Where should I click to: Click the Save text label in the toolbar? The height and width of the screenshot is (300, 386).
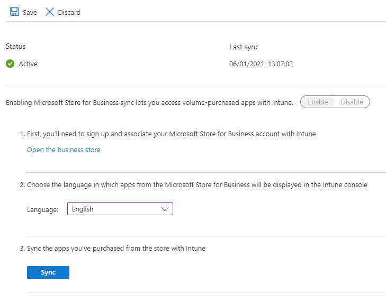coord(30,12)
